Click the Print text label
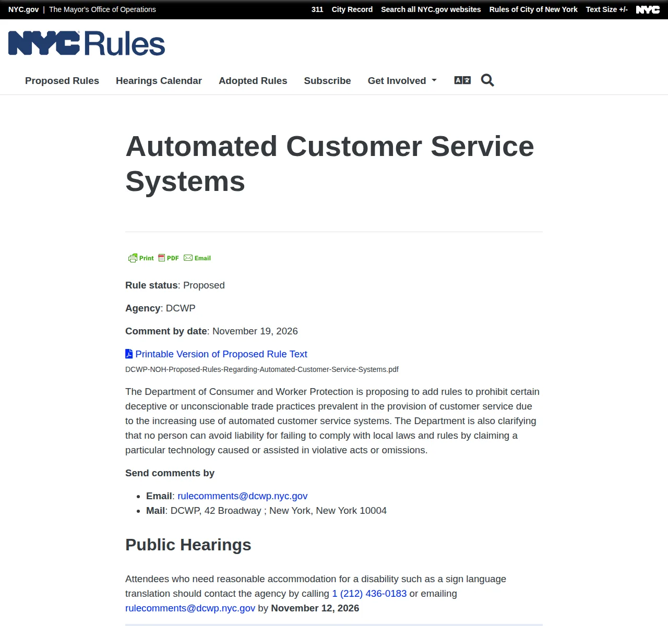 click(147, 258)
